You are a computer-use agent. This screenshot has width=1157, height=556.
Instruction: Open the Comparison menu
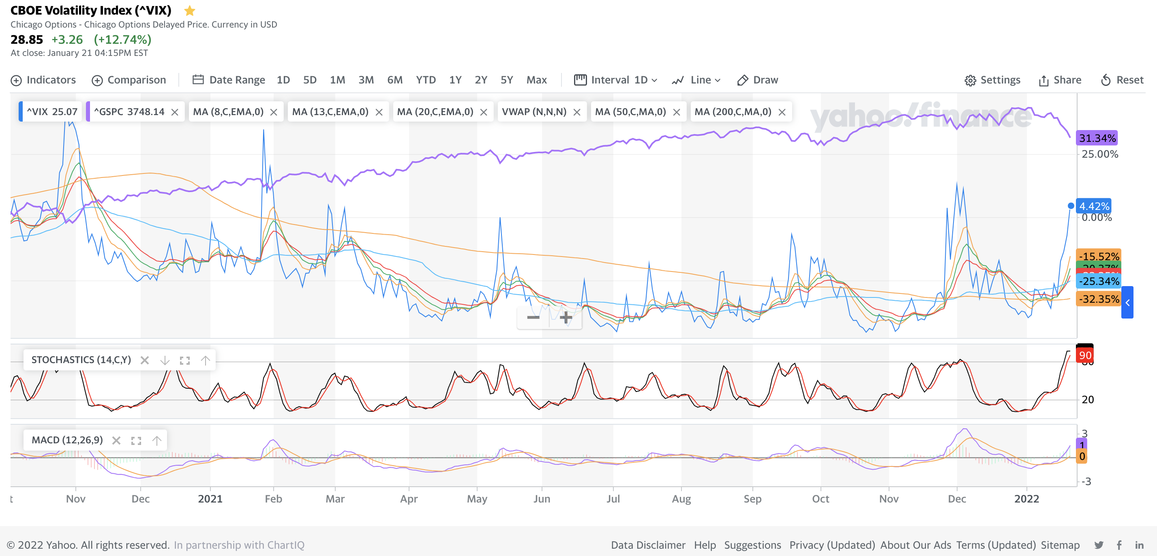pos(129,80)
